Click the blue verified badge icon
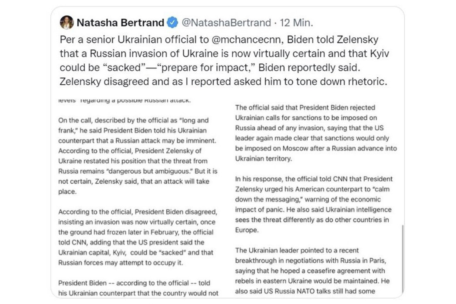456x304 pixels. 172,23
